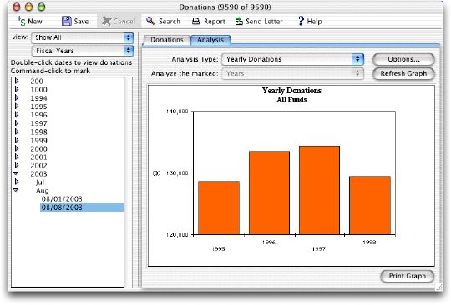Viewport: 451px width, 305px height.
Task: Click the Options... button
Action: pyautogui.click(x=403, y=59)
